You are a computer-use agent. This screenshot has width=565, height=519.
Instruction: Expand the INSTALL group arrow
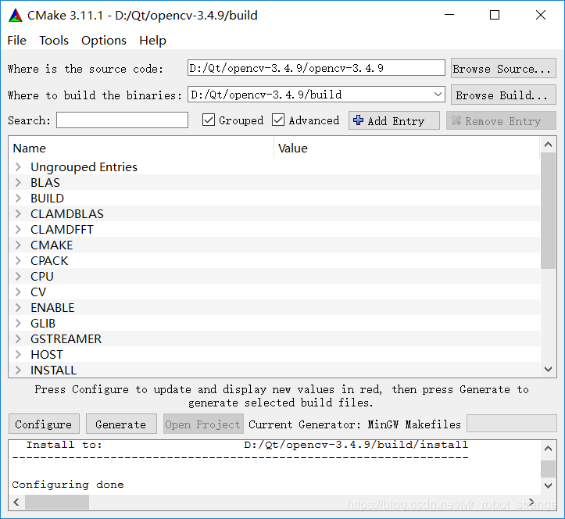[x=18, y=370]
